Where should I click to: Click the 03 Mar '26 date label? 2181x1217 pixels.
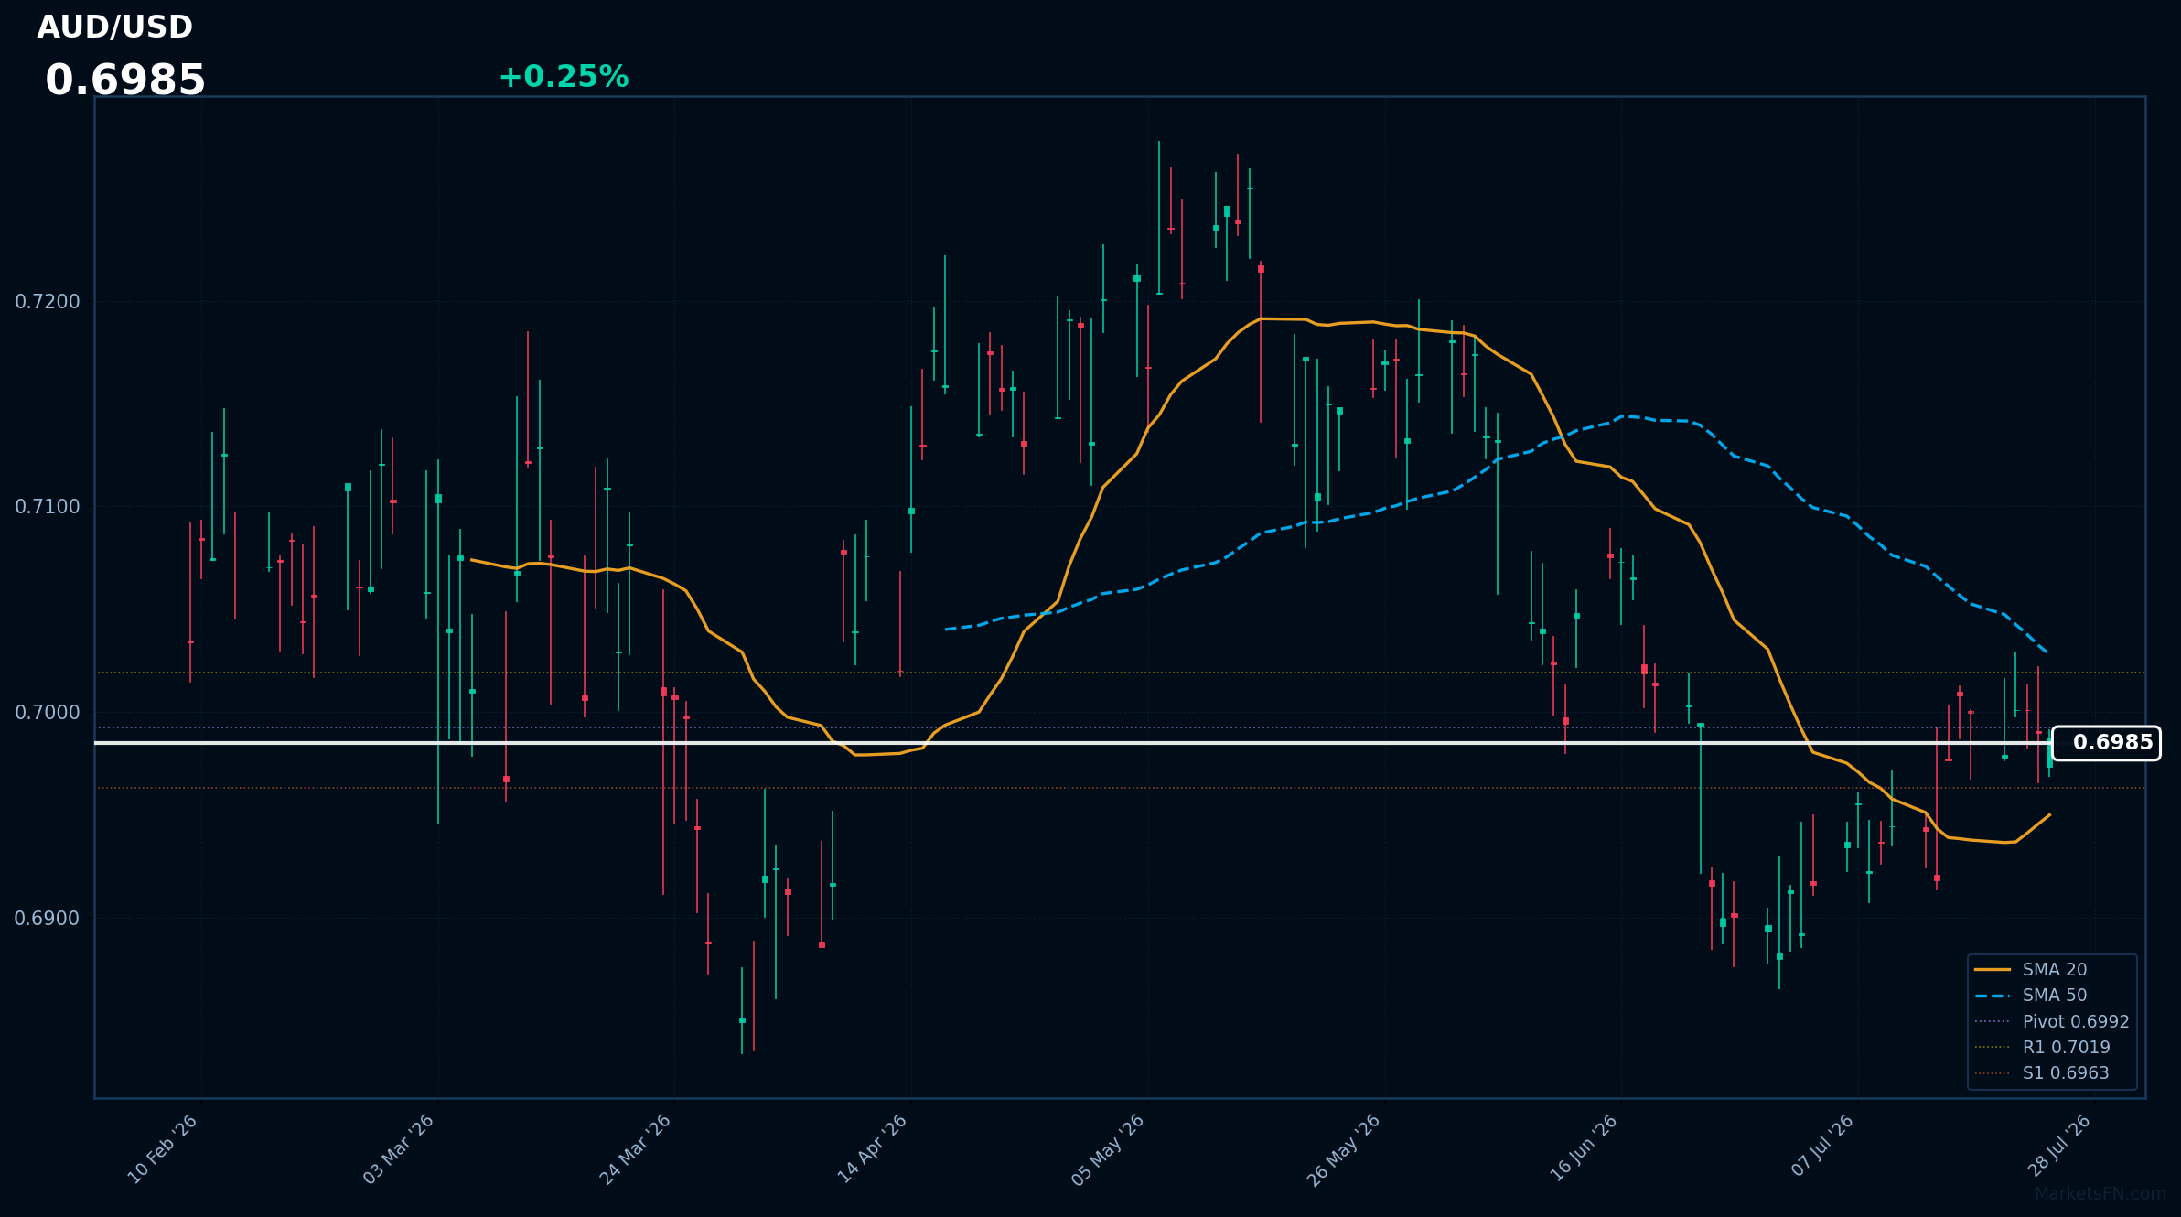point(399,1149)
